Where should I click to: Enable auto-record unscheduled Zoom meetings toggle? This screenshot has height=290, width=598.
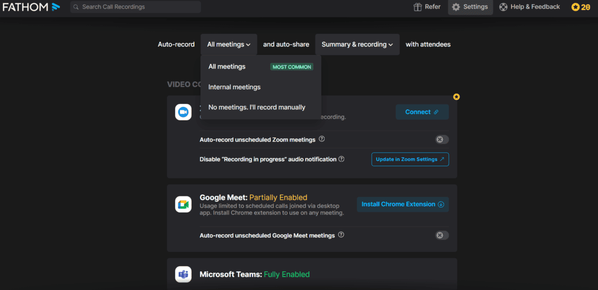[441, 140]
